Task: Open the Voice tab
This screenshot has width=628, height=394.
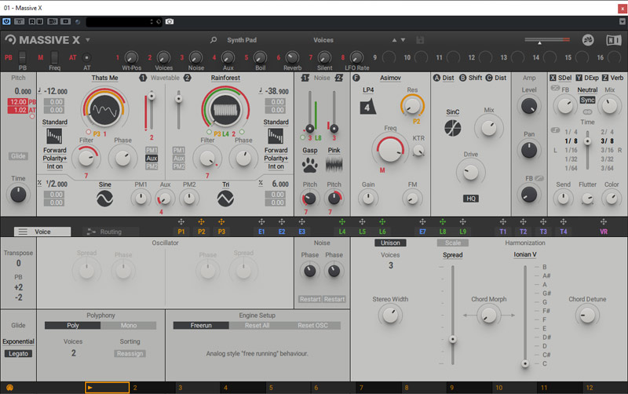Action: (42, 232)
